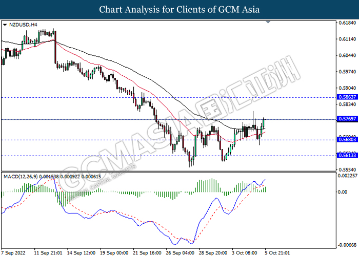Click the 0.61140 price axis value

pos(347,39)
